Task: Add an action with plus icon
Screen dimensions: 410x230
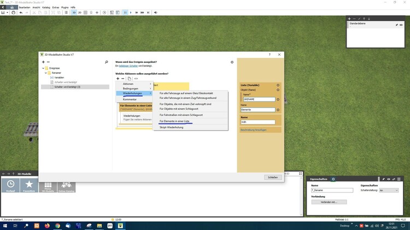Action: click(x=118, y=79)
